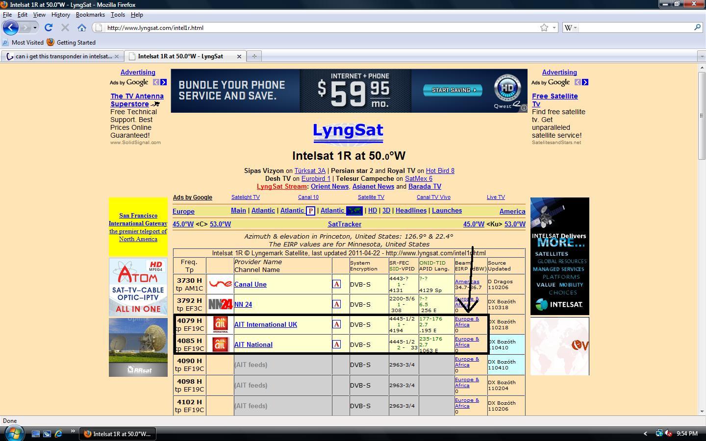
Task: Open the View menu
Action: pos(39,15)
